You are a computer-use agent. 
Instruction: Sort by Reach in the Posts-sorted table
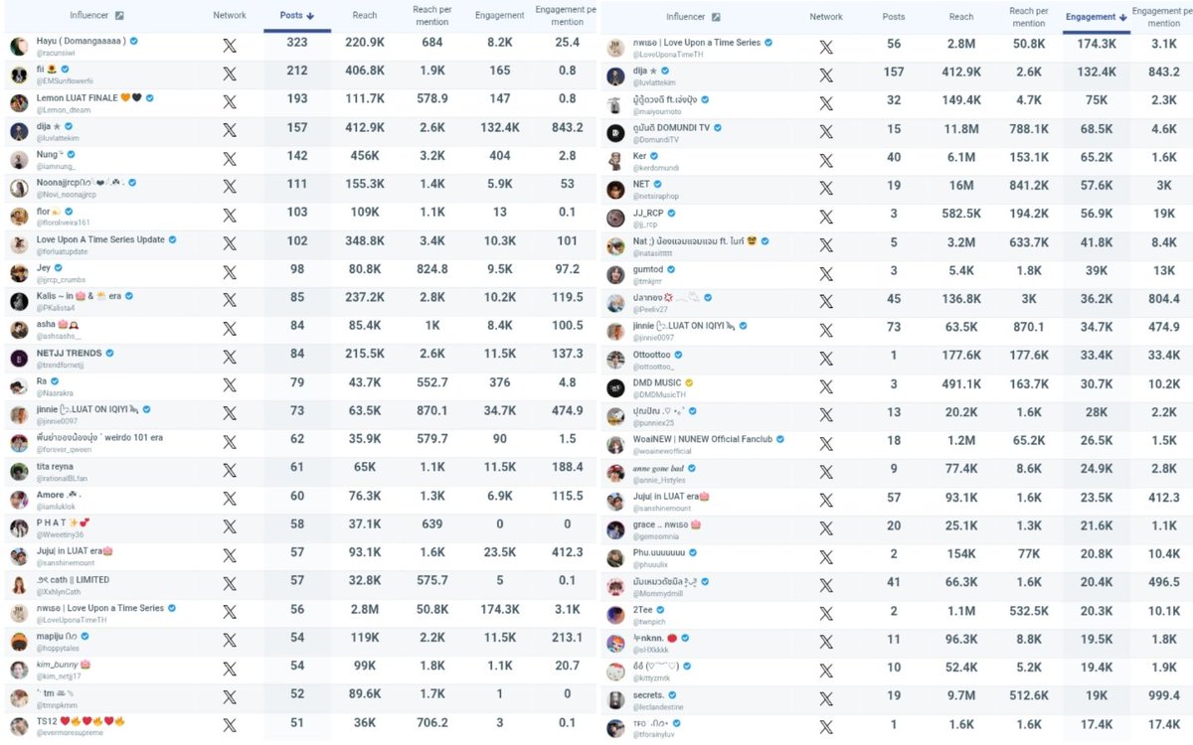click(x=365, y=16)
